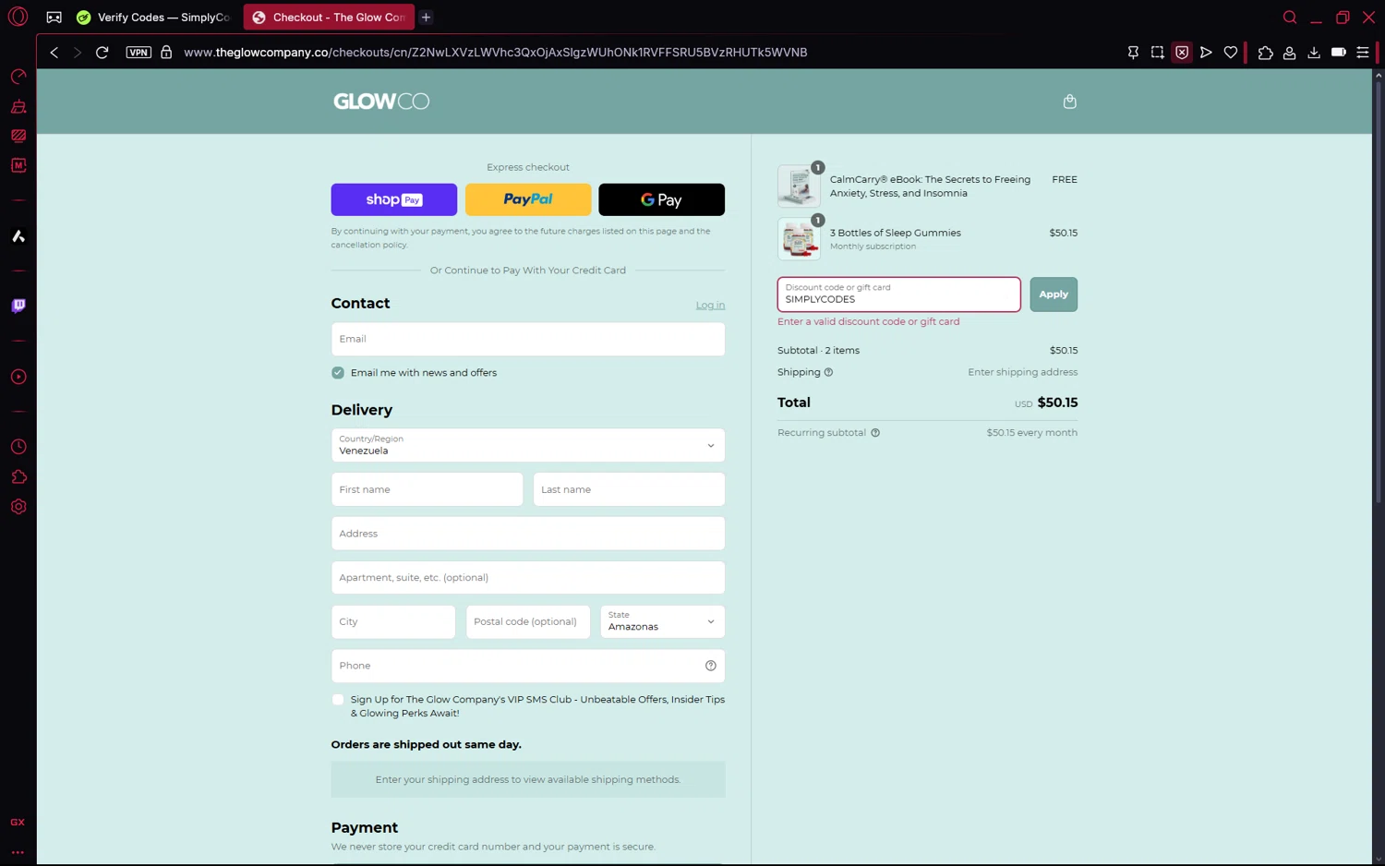
Task: Open the Opera GX main menu logo
Action: (x=18, y=17)
